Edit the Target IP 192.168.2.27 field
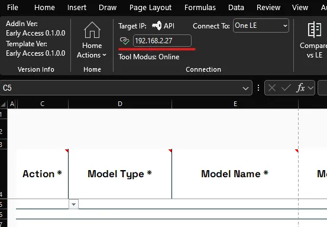 (x=162, y=40)
